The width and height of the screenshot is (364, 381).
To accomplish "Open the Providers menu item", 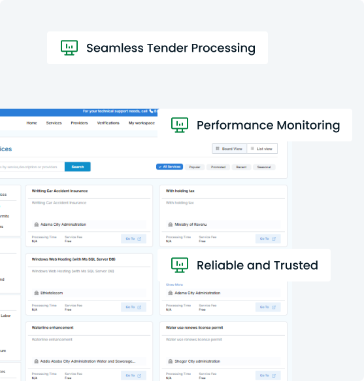I will click(79, 123).
